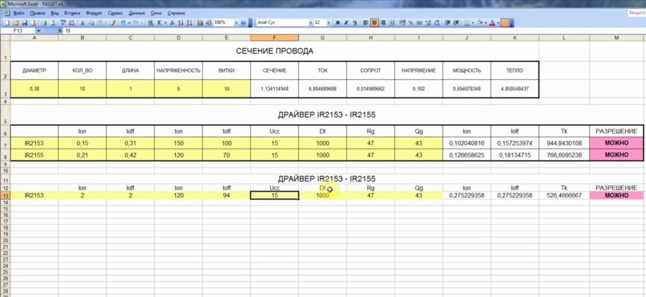The height and width of the screenshot is (297, 646).
Task: Align cell text right
Action: click(383, 23)
